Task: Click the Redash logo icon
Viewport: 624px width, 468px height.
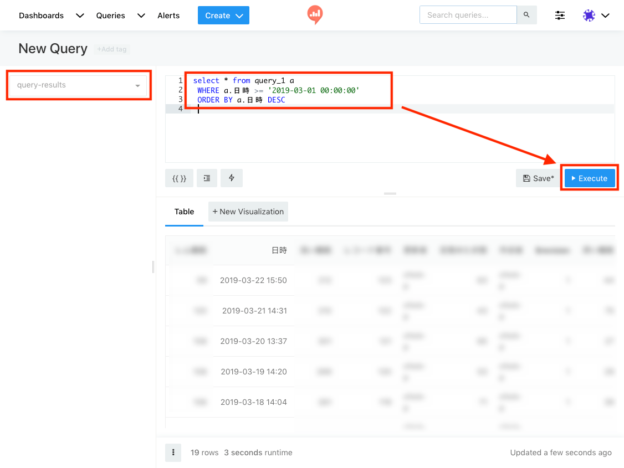Action: point(315,15)
